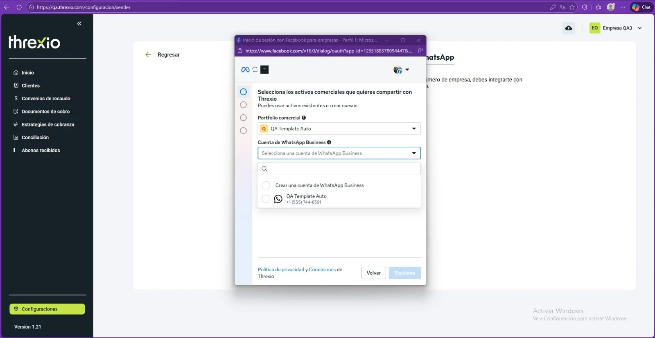Click the Threxio logo
This screenshot has height=338, width=655.
point(34,42)
